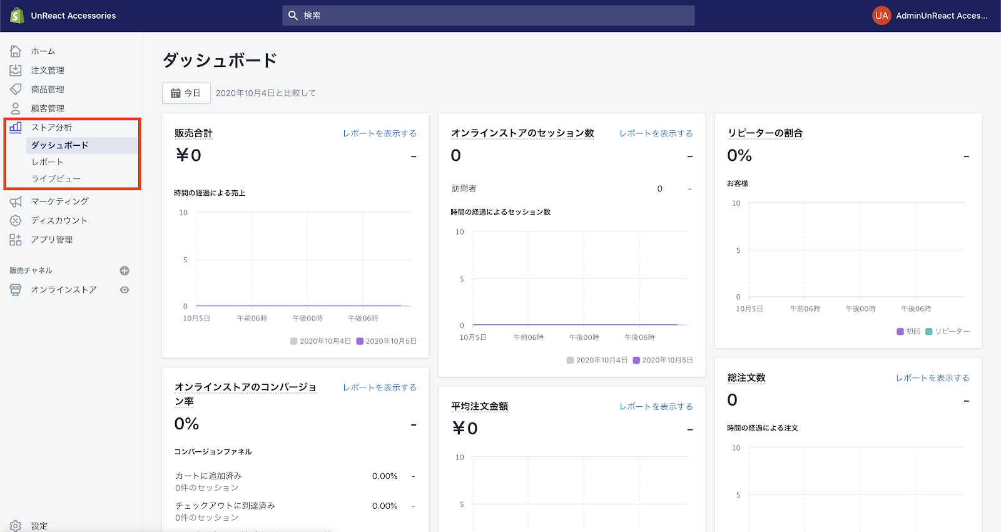Open 設定 gear icon
Image resolution: width=1001 pixels, height=532 pixels.
coord(16,526)
